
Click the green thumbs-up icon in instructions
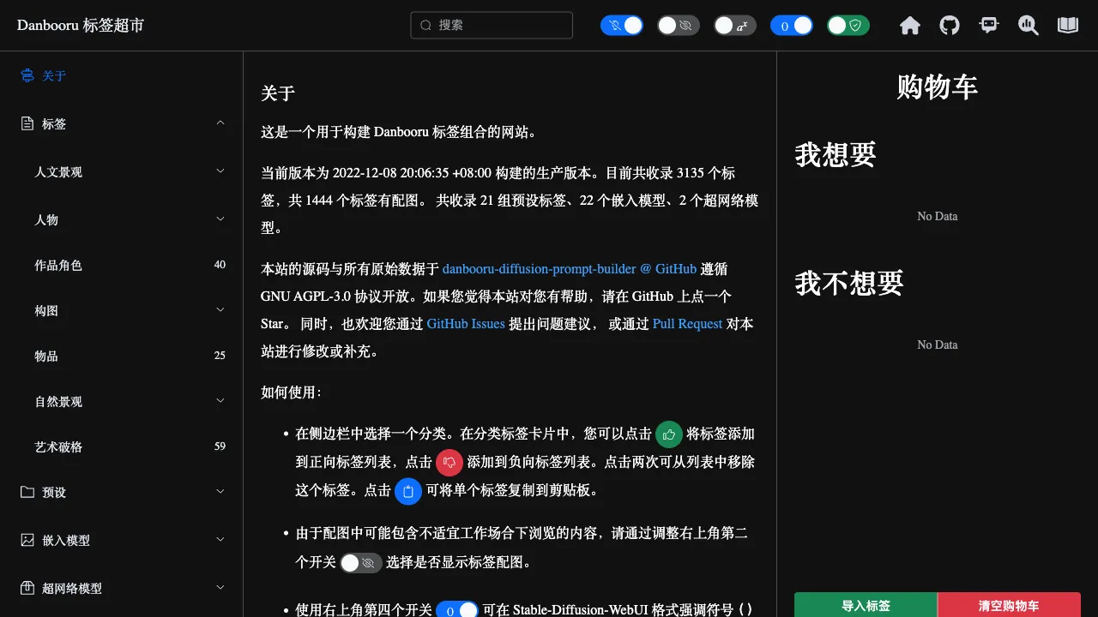click(669, 434)
